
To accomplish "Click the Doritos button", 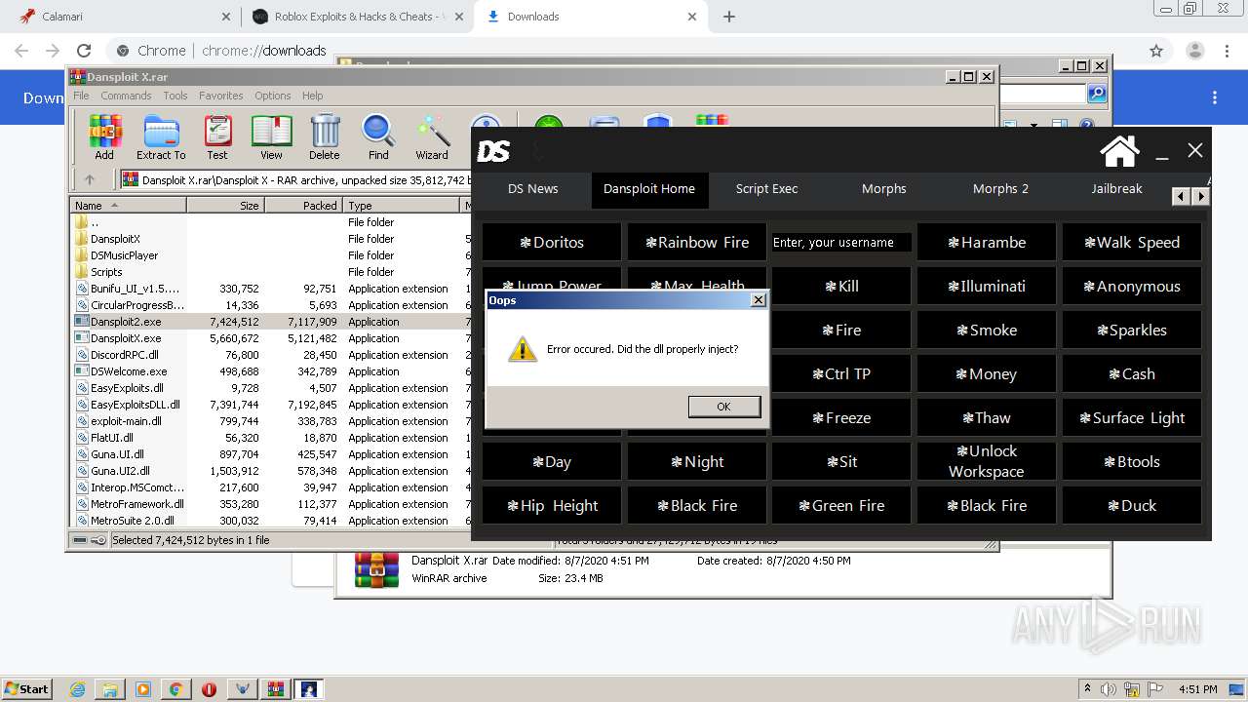I will coord(552,242).
